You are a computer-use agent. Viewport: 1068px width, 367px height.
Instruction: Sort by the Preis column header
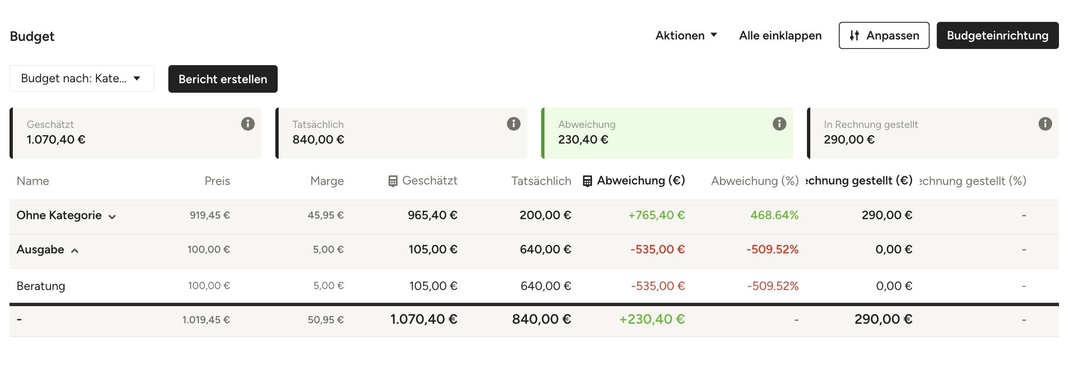217,181
